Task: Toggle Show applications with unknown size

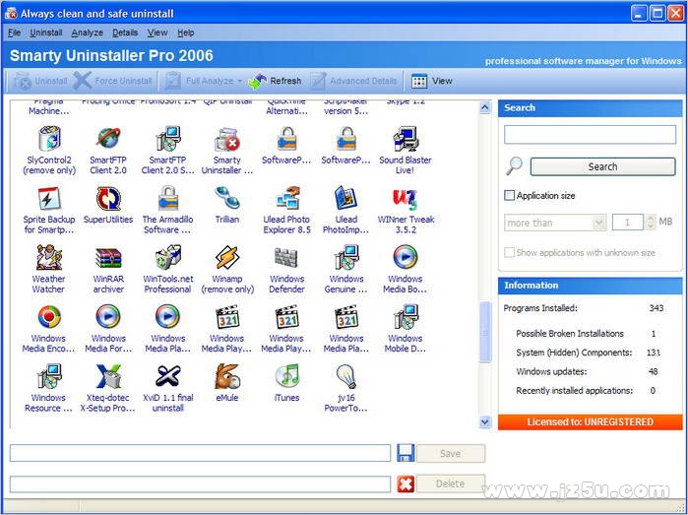Action: [x=509, y=252]
